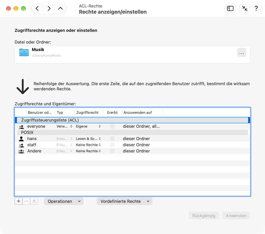The width and height of the screenshot is (265, 234).
Task: Toggle the Ererbt checkbox for hans
Action: [112, 139]
